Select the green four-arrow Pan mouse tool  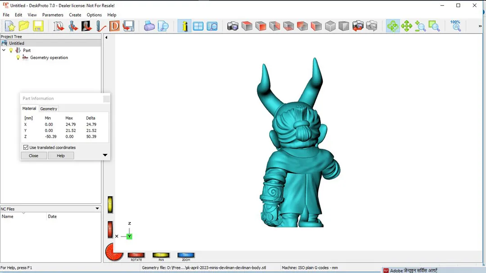(x=406, y=26)
